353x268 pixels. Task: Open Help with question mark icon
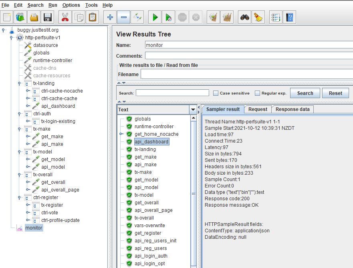(290, 17)
